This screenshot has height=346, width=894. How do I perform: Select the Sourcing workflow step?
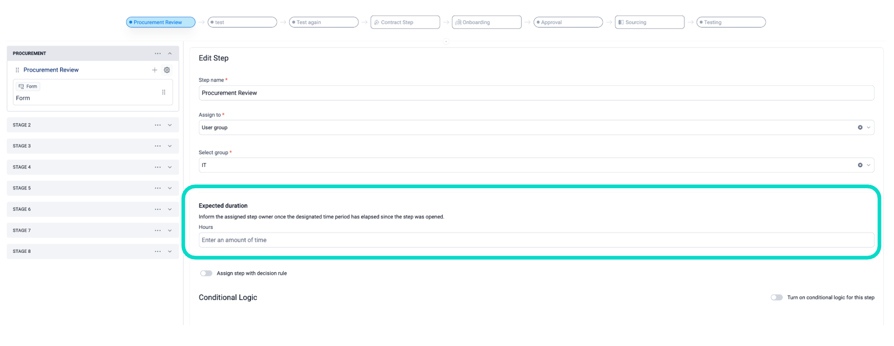tap(649, 22)
